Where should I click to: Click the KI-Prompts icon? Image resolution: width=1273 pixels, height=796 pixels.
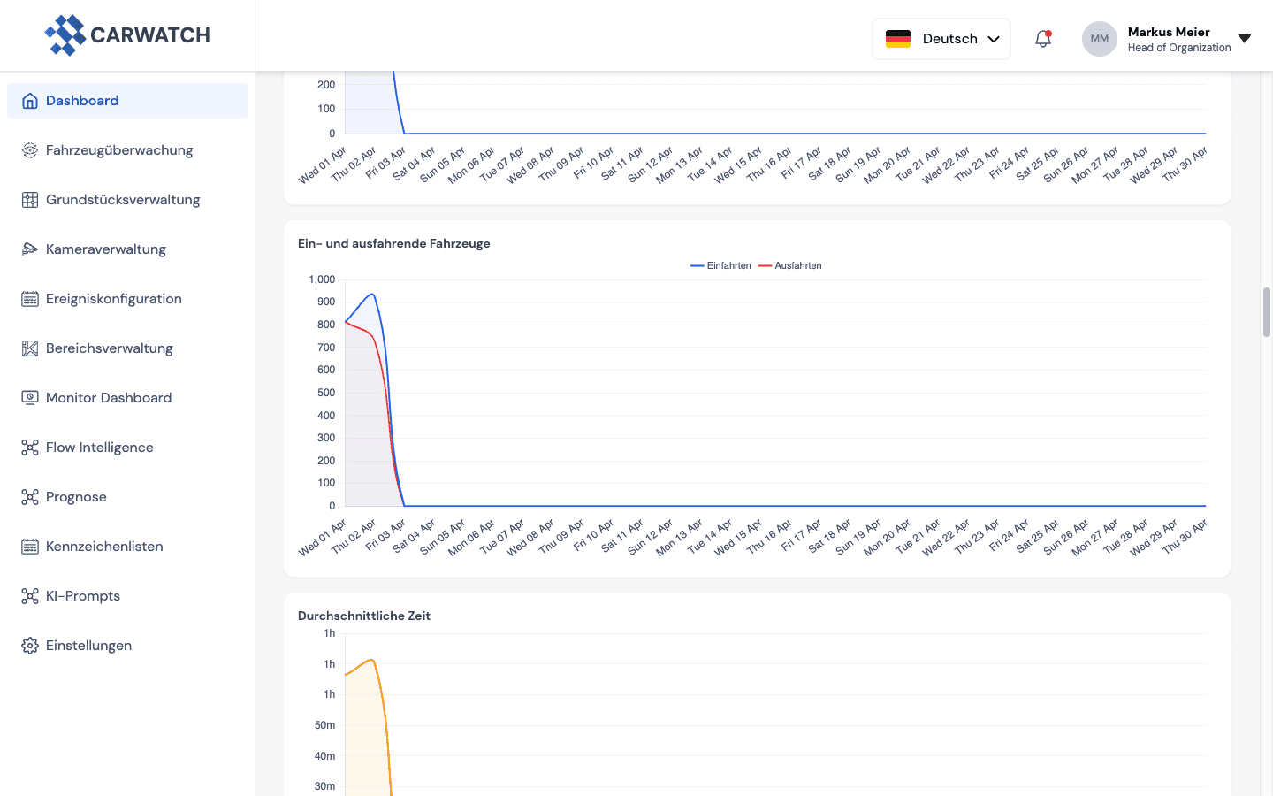29,595
